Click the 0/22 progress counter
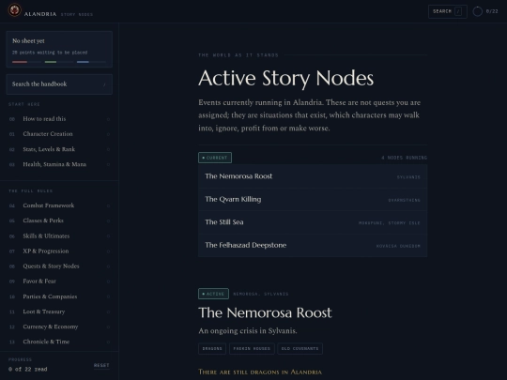 click(492, 11)
